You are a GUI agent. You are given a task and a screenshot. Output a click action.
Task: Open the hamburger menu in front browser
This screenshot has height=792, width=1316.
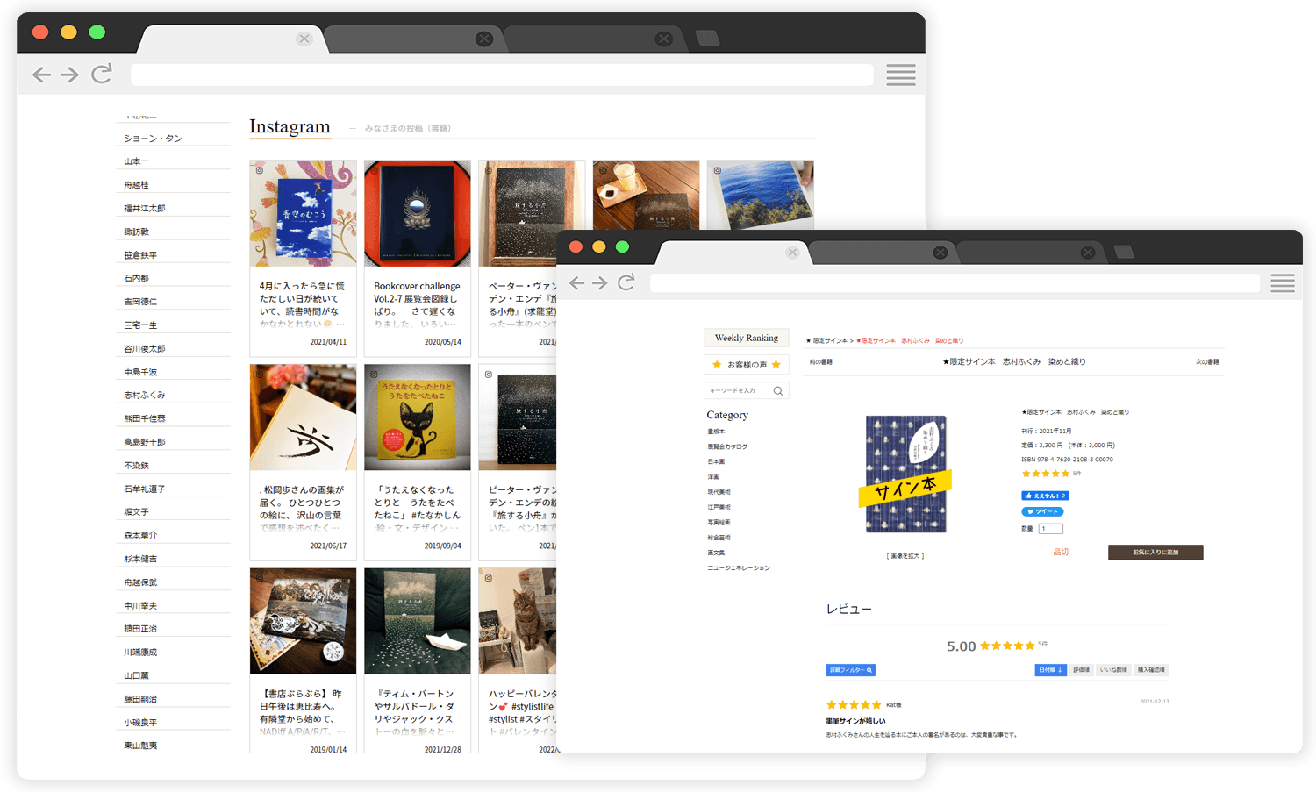point(1282,282)
